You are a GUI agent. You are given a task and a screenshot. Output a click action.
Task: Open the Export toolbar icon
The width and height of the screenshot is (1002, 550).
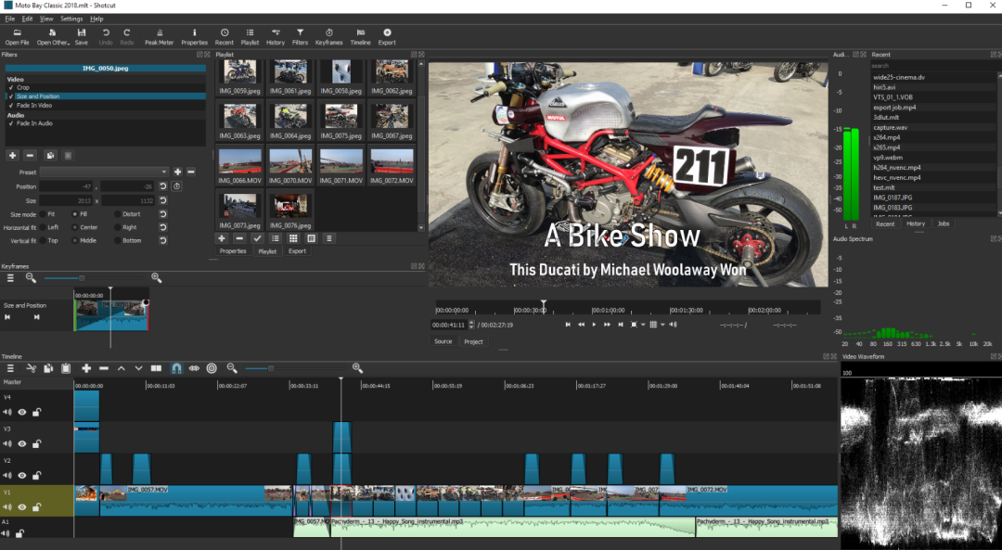pos(387,36)
